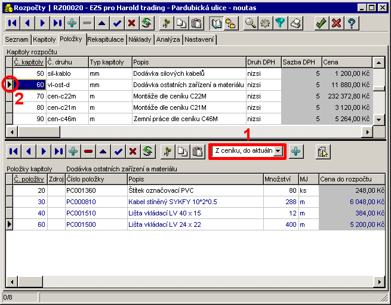Go to last record in lower toolbar
The image size is (391, 305).
click(57, 151)
